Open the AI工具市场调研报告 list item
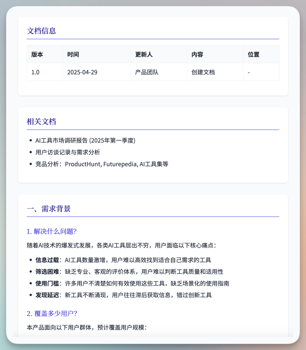 coord(85,140)
